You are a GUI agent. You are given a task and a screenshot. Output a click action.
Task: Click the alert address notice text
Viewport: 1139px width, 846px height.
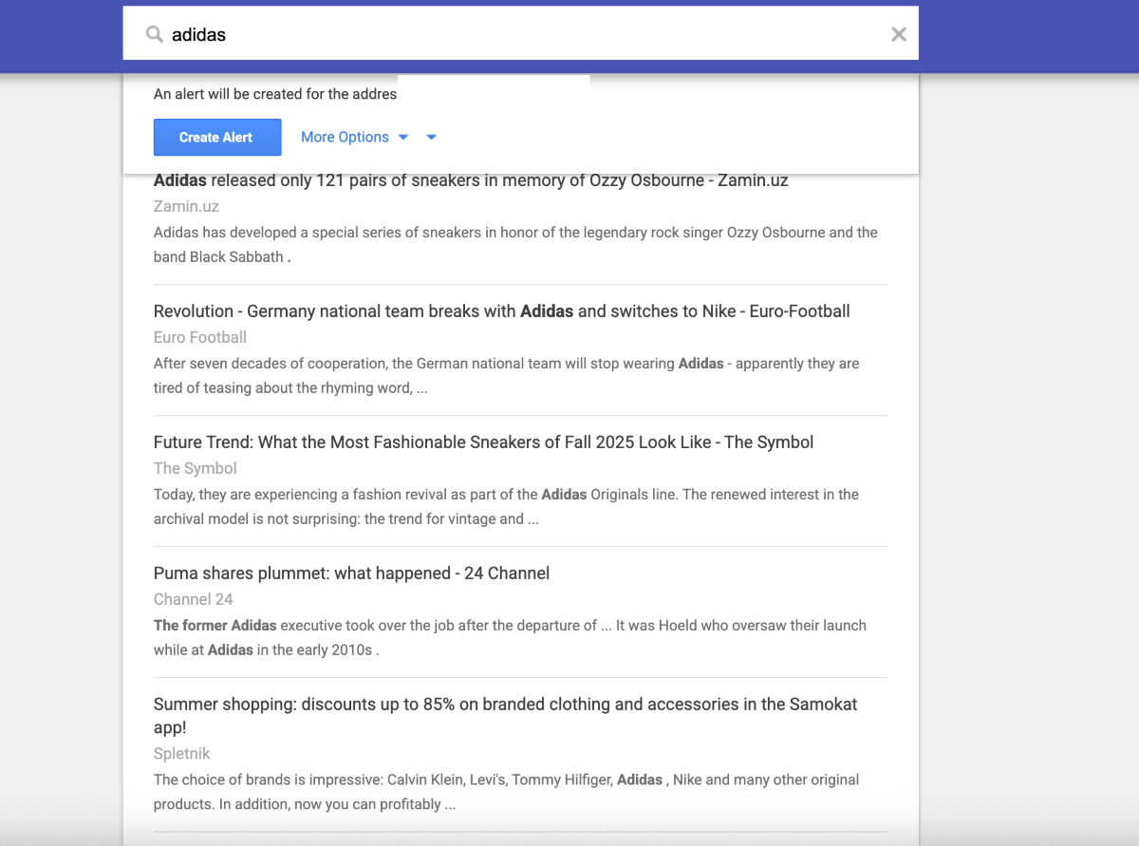[x=274, y=94]
